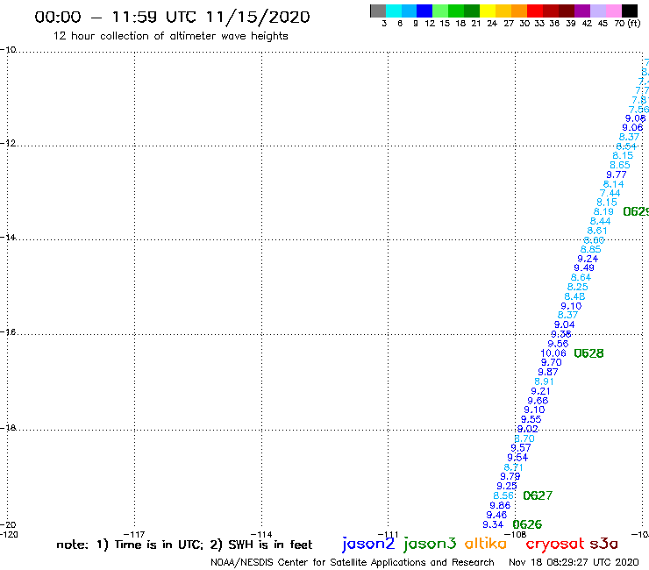Click the wave height value '9.66'

[538, 401]
